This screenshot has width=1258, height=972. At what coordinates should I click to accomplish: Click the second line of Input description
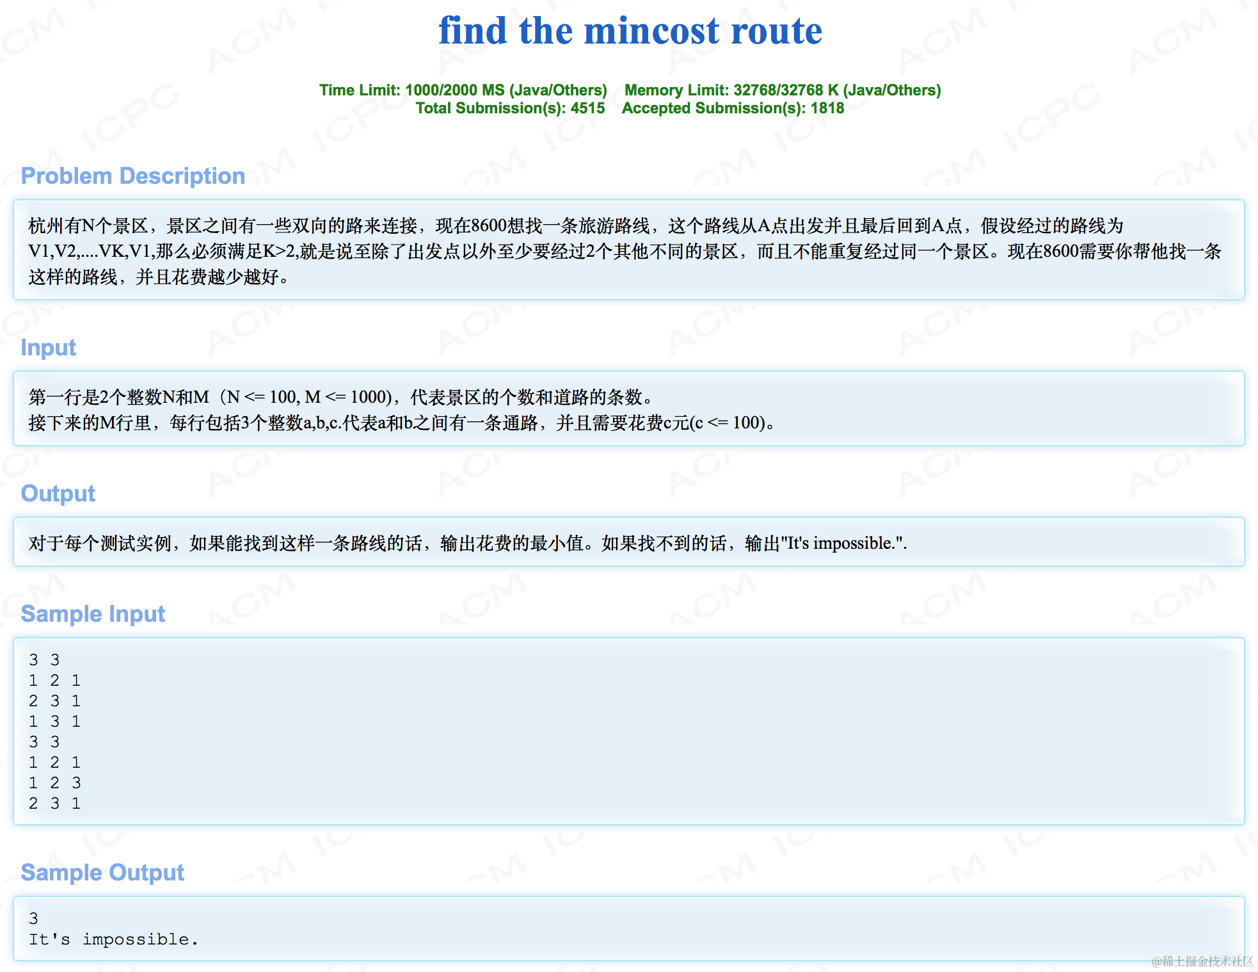(x=401, y=423)
